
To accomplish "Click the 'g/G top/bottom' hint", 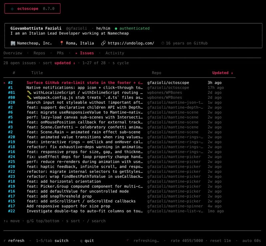I will (43, 221).
